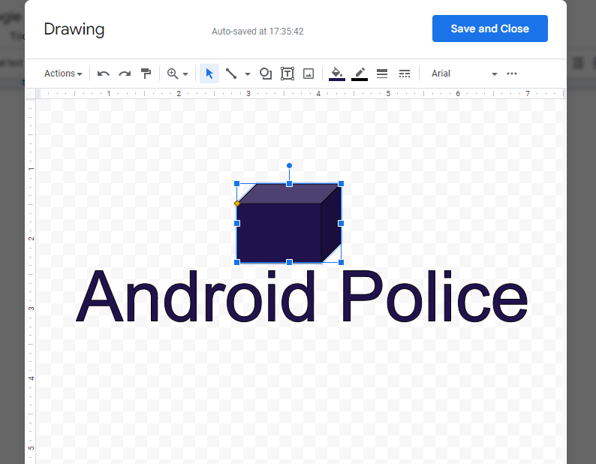The image size is (596, 464).
Task: Open the Actions menu
Action: pyautogui.click(x=63, y=74)
